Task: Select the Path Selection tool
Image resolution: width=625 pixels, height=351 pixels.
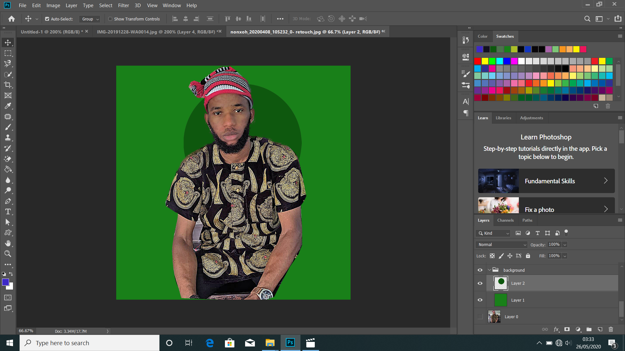Action: pos(8,222)
